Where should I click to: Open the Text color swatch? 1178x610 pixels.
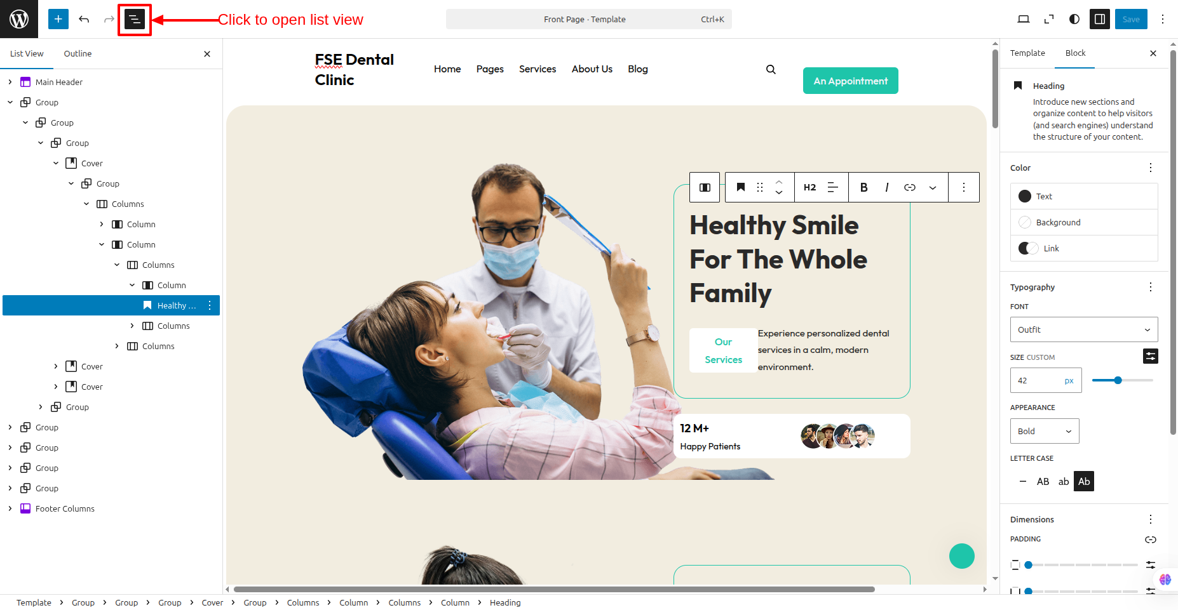(x=1084, y=197)
